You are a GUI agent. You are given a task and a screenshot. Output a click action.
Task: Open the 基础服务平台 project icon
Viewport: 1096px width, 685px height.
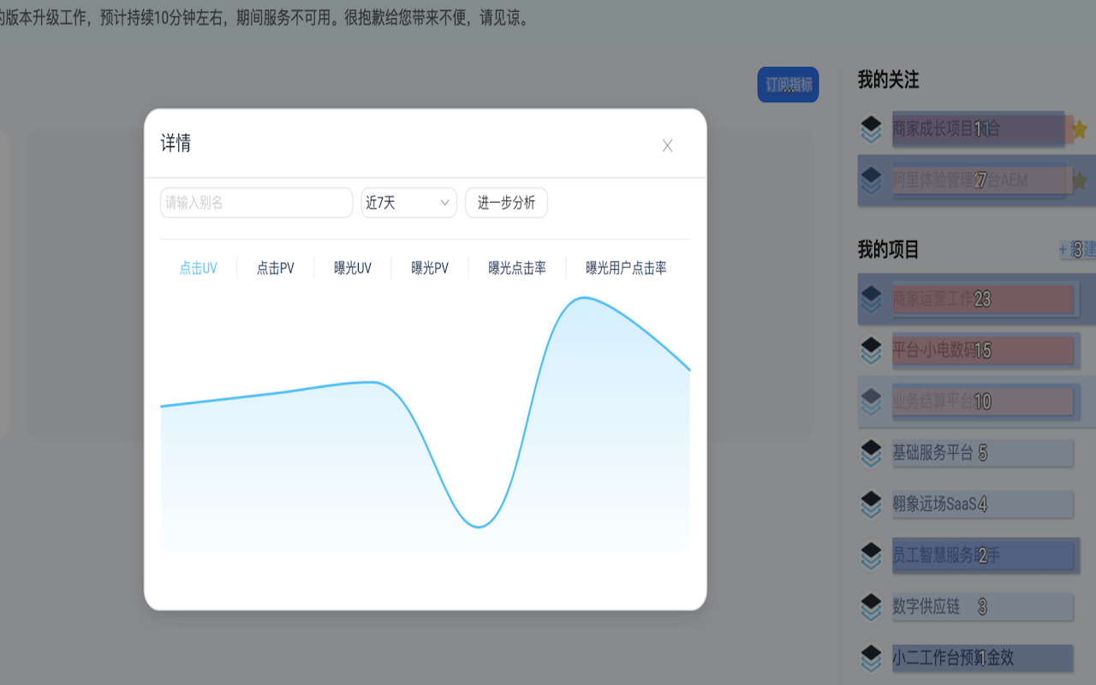(871, 453)
